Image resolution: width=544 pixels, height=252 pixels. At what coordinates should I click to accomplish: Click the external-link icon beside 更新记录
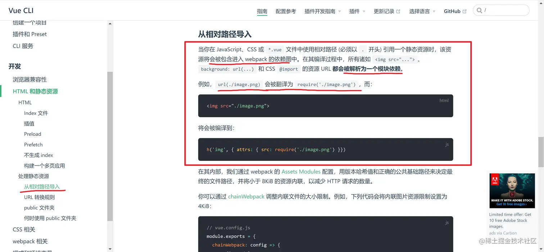click(x=398, y=11)
